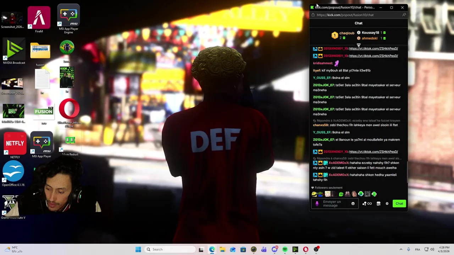Insert the green smiling Kick emote
The image size is (454, 255).
(x=341, y=194)
